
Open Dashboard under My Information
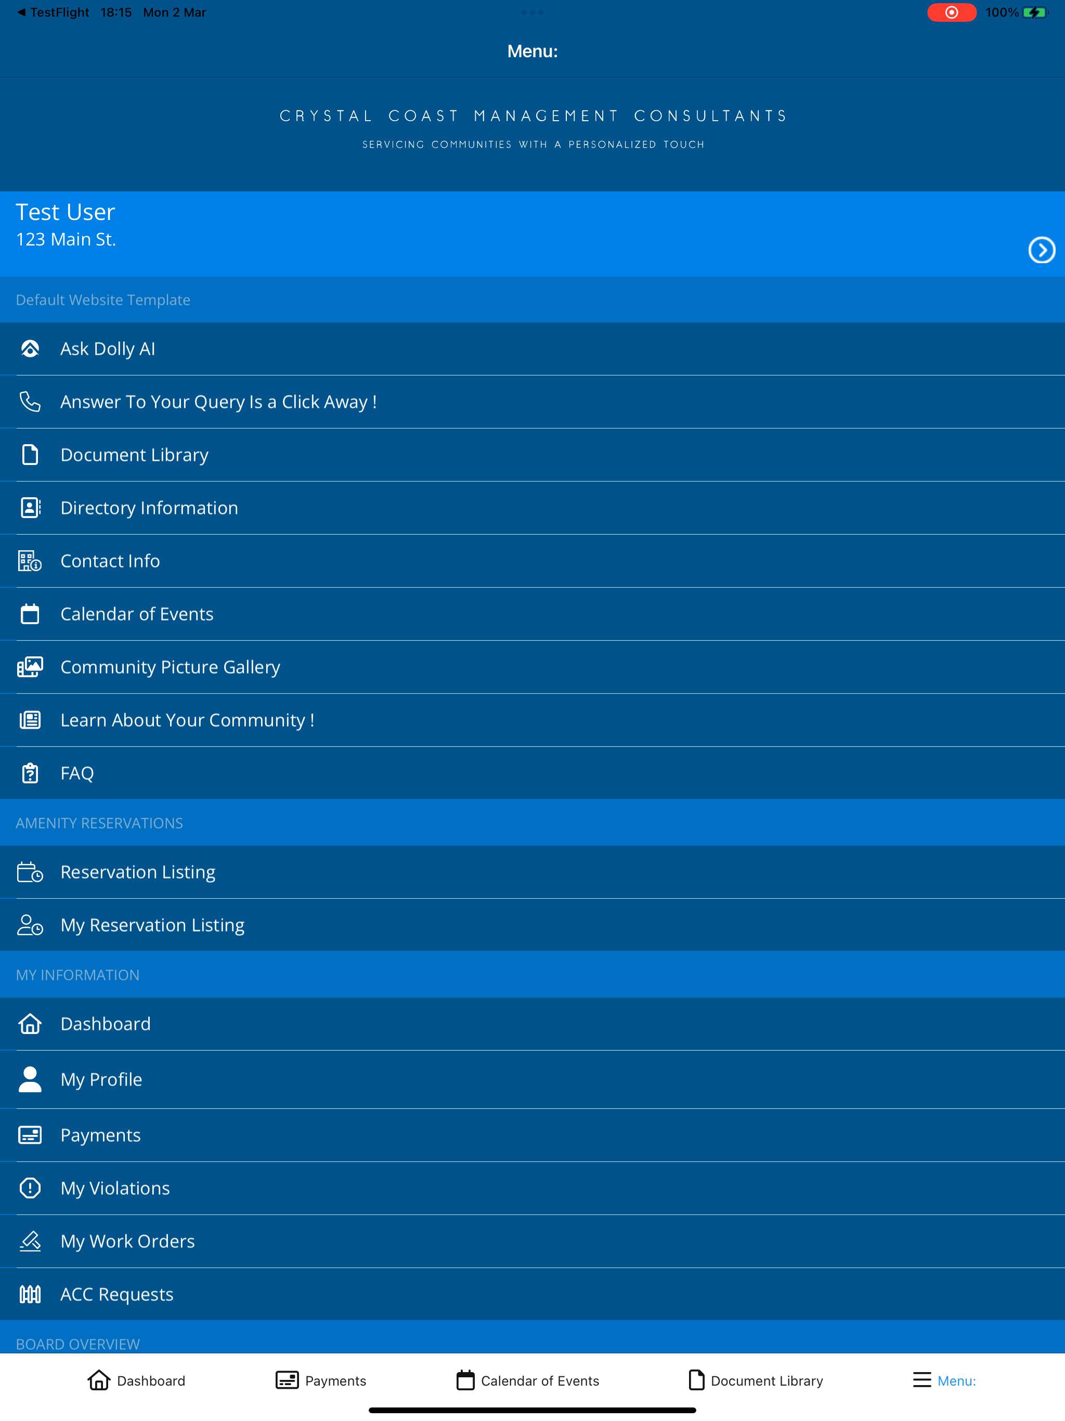click(532, 1023)
